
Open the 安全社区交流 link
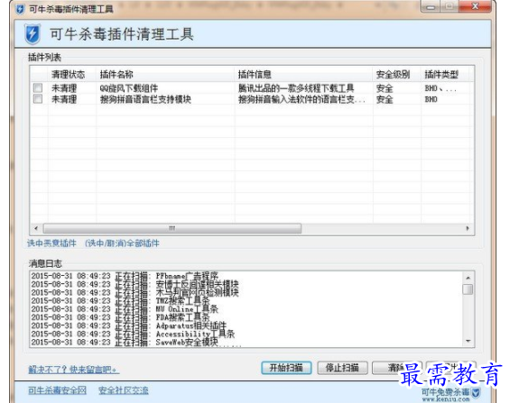click(x=124, y=390)
